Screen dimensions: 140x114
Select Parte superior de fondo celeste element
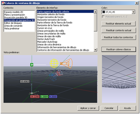65,12
